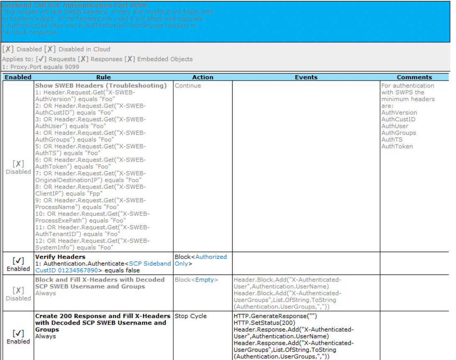Screen dimensions: 456x360
Task: Click the Enabled column header
Action: [18, 77]
